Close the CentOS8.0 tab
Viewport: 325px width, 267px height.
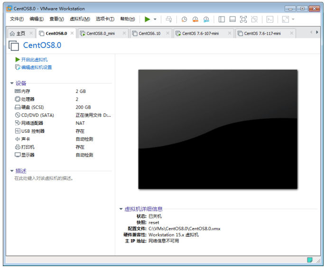pos(72,33)
